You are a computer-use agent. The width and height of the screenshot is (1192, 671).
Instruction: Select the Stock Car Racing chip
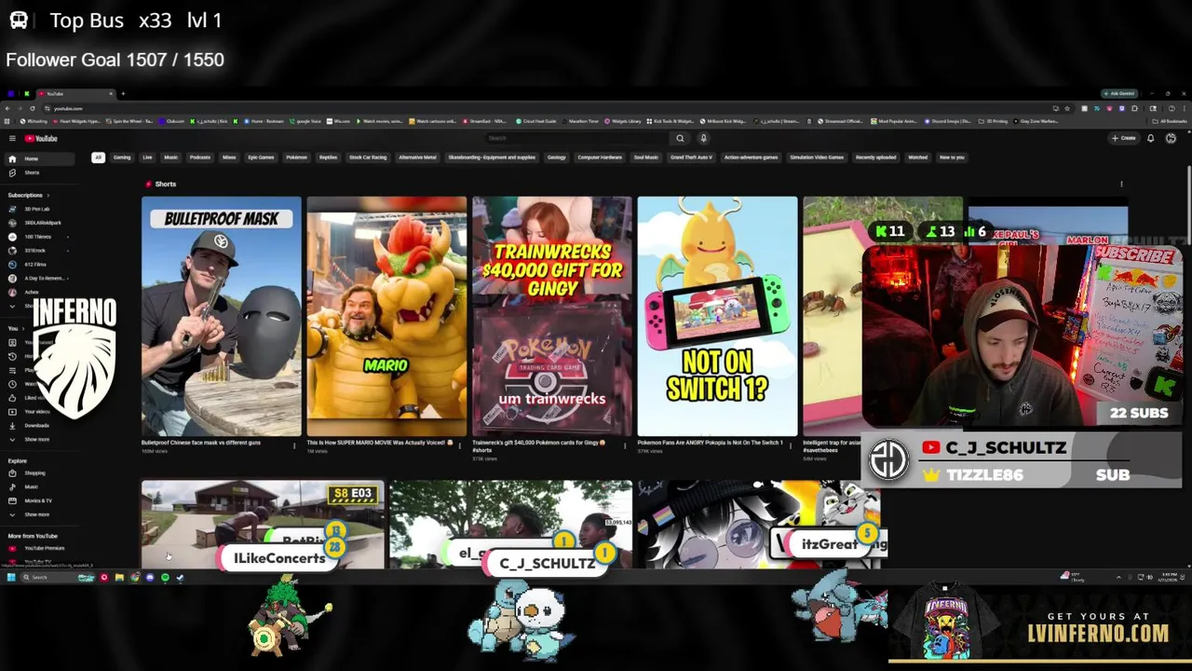[368, 157]
